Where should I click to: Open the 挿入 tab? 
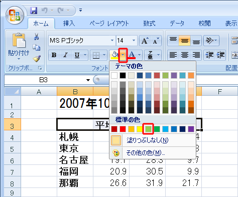tap(69, 24)
